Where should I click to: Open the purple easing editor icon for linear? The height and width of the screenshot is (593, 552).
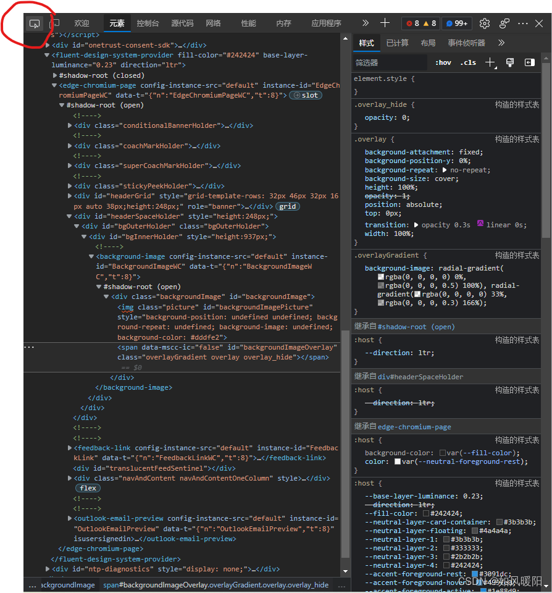(480, 224)
